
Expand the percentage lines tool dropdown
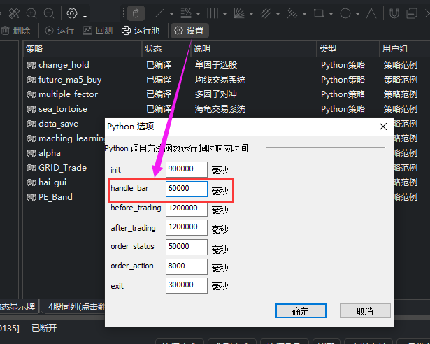[x=198, y=14]
